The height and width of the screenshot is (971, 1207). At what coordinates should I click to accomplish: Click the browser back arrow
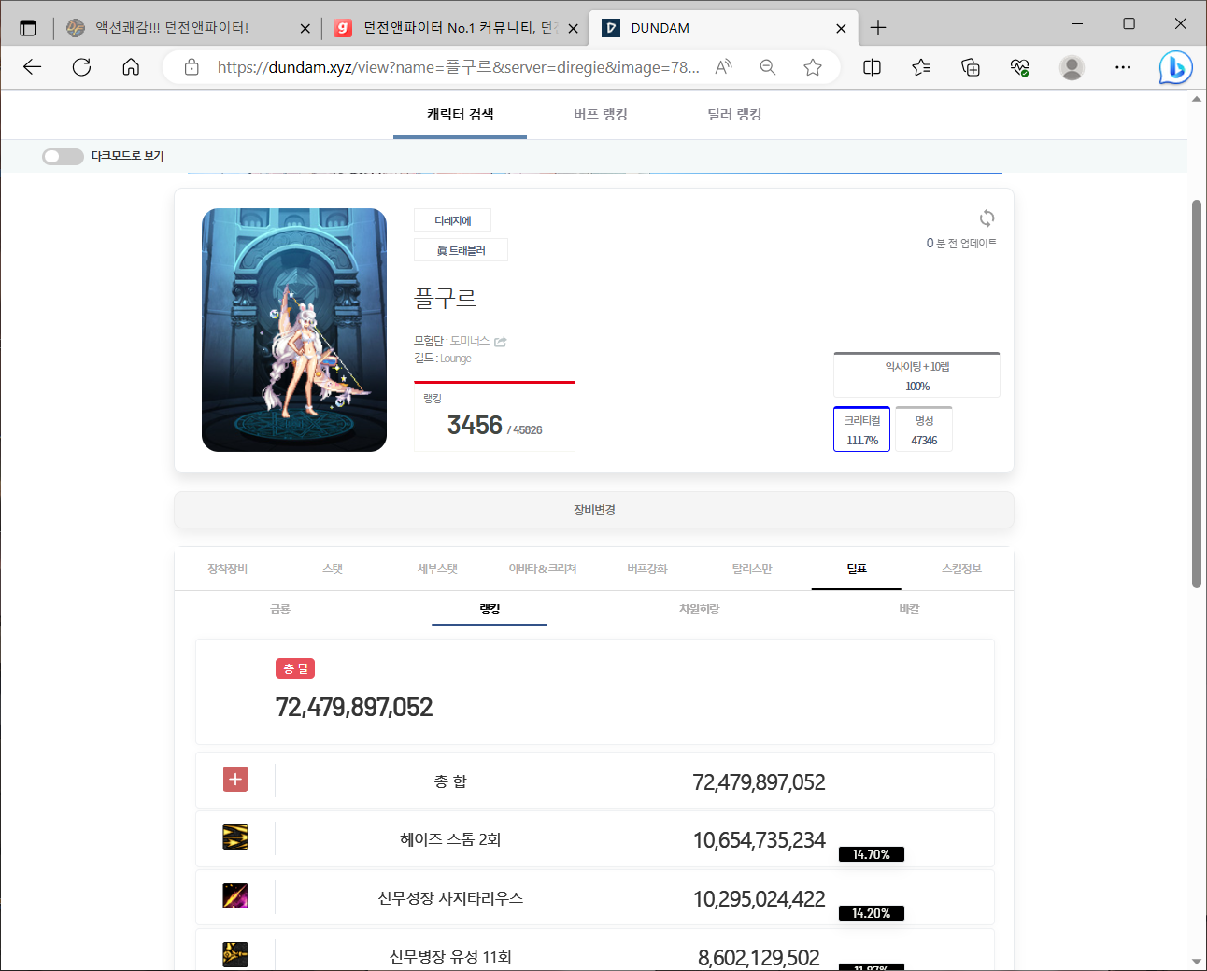tap(33, 67)
